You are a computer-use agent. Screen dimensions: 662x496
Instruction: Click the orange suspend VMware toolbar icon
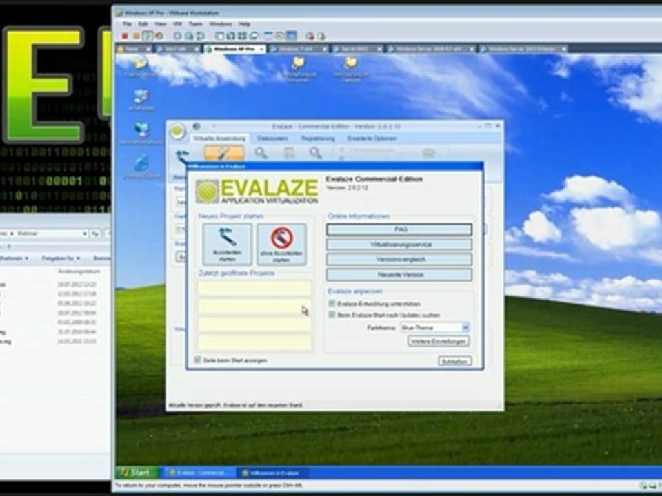point(137,36)
